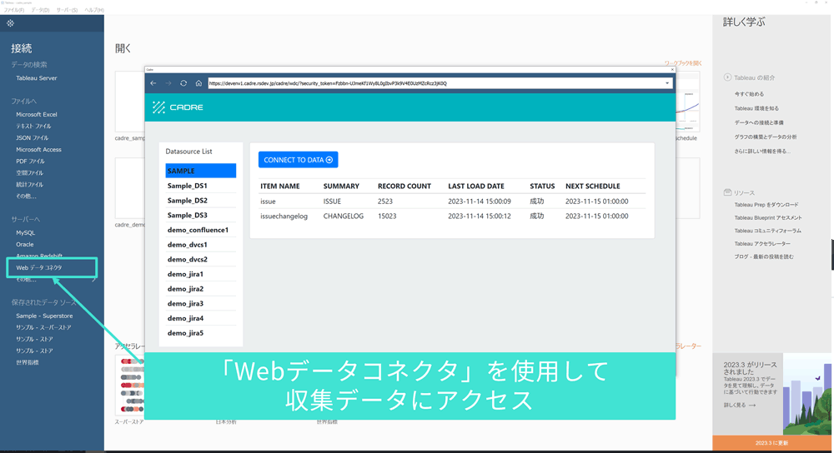The width and height of the screenshot is (834, 453).
Task: Connect to 空間ファイル
Action: 29,172
